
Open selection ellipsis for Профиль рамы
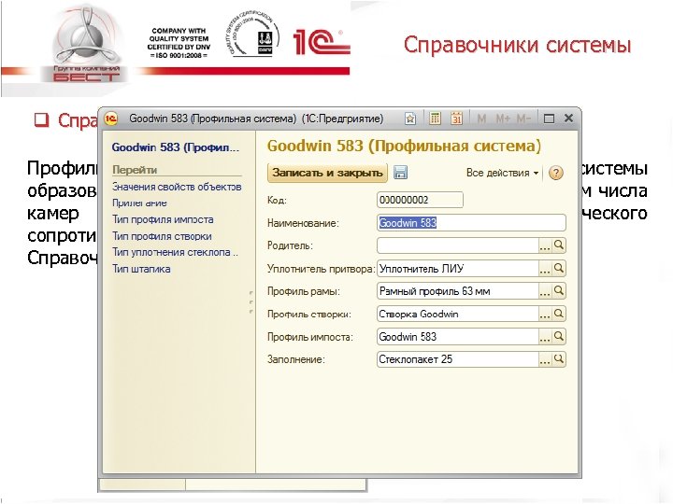click(x=545, y=291)
